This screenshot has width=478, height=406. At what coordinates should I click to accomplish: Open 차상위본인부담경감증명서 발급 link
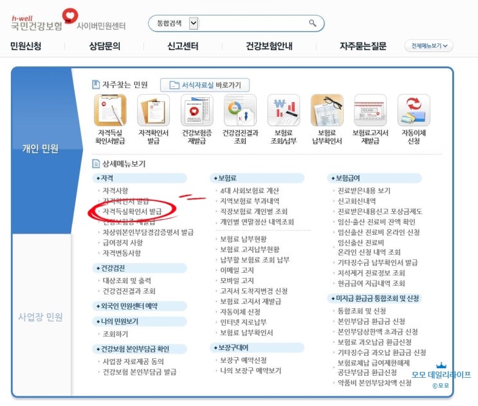[148, 232]
